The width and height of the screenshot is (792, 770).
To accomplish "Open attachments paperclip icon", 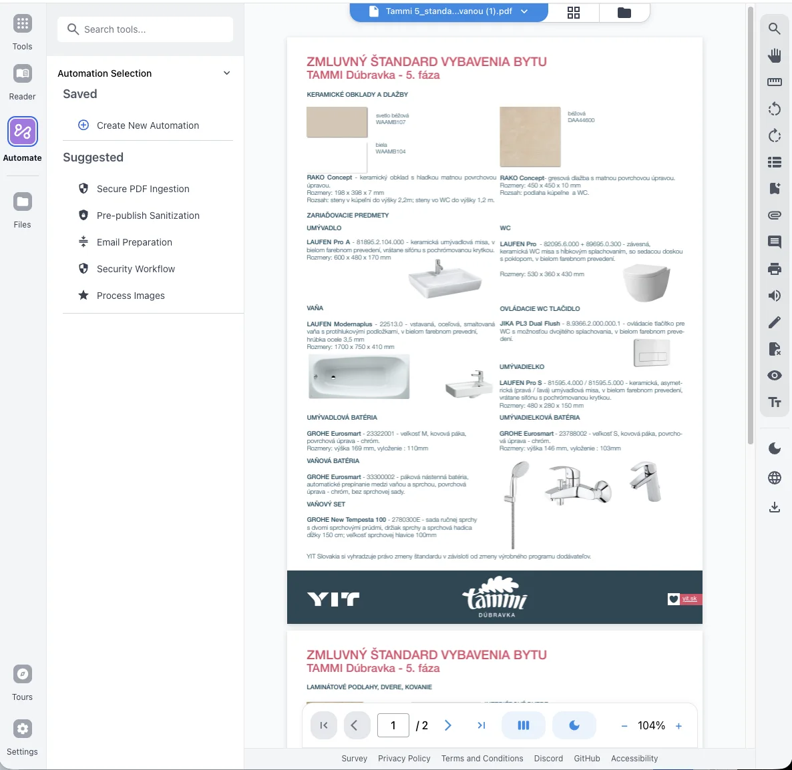I will coord(774,216).
